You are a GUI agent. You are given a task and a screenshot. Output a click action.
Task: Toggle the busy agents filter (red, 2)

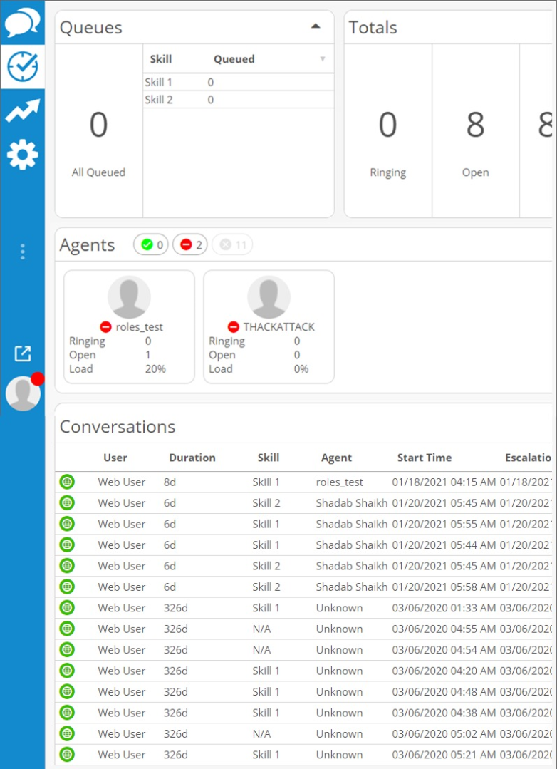tap(190, 245)
